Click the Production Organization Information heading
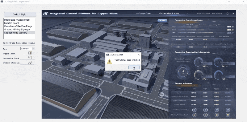This screenshot has height=122, width=247. pos(192,52)
